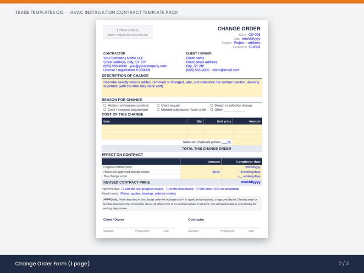Check 'with the next progress invoice' box

pos(122,189)
